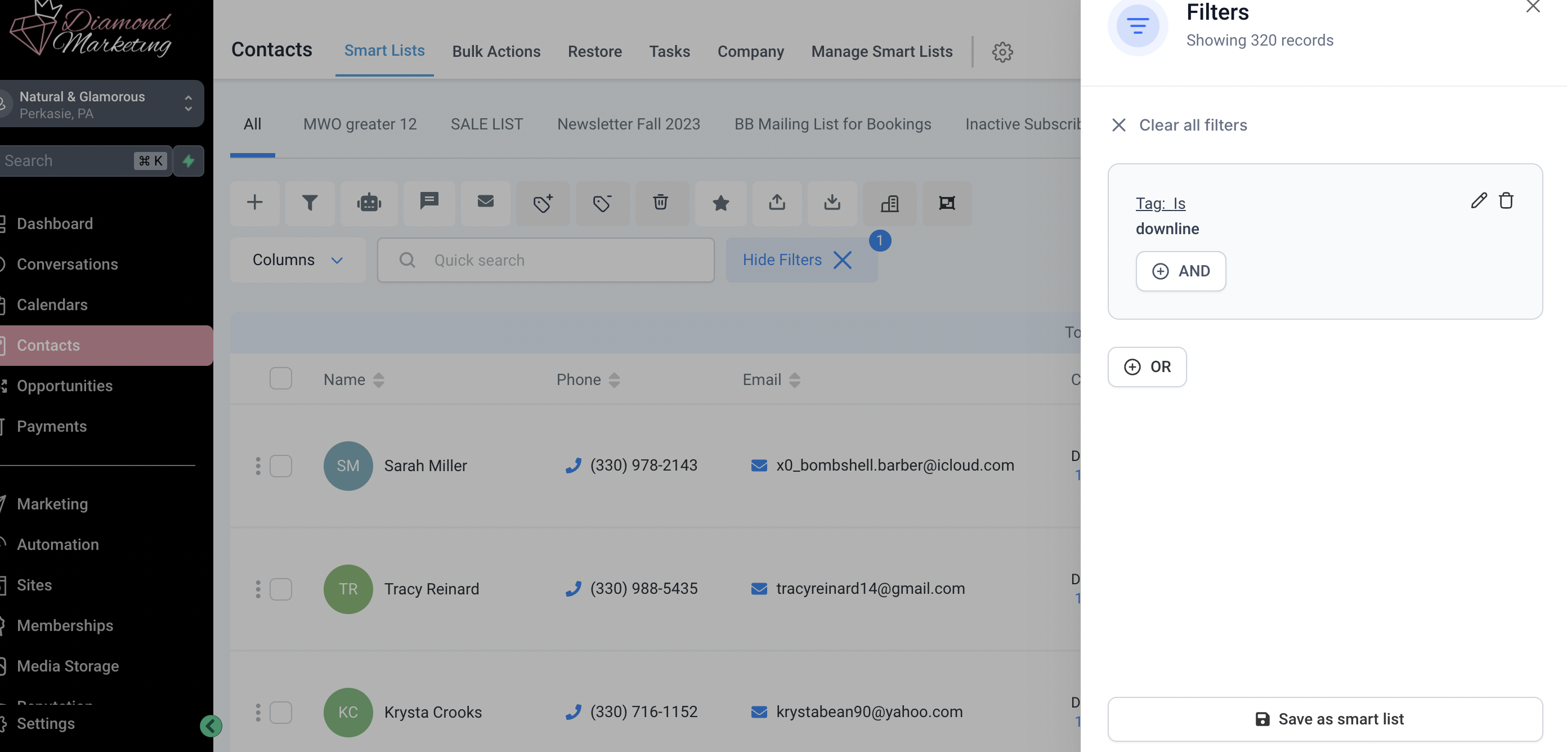
Task: Edit the downline tag filter with pencil
Action: 1478,200
